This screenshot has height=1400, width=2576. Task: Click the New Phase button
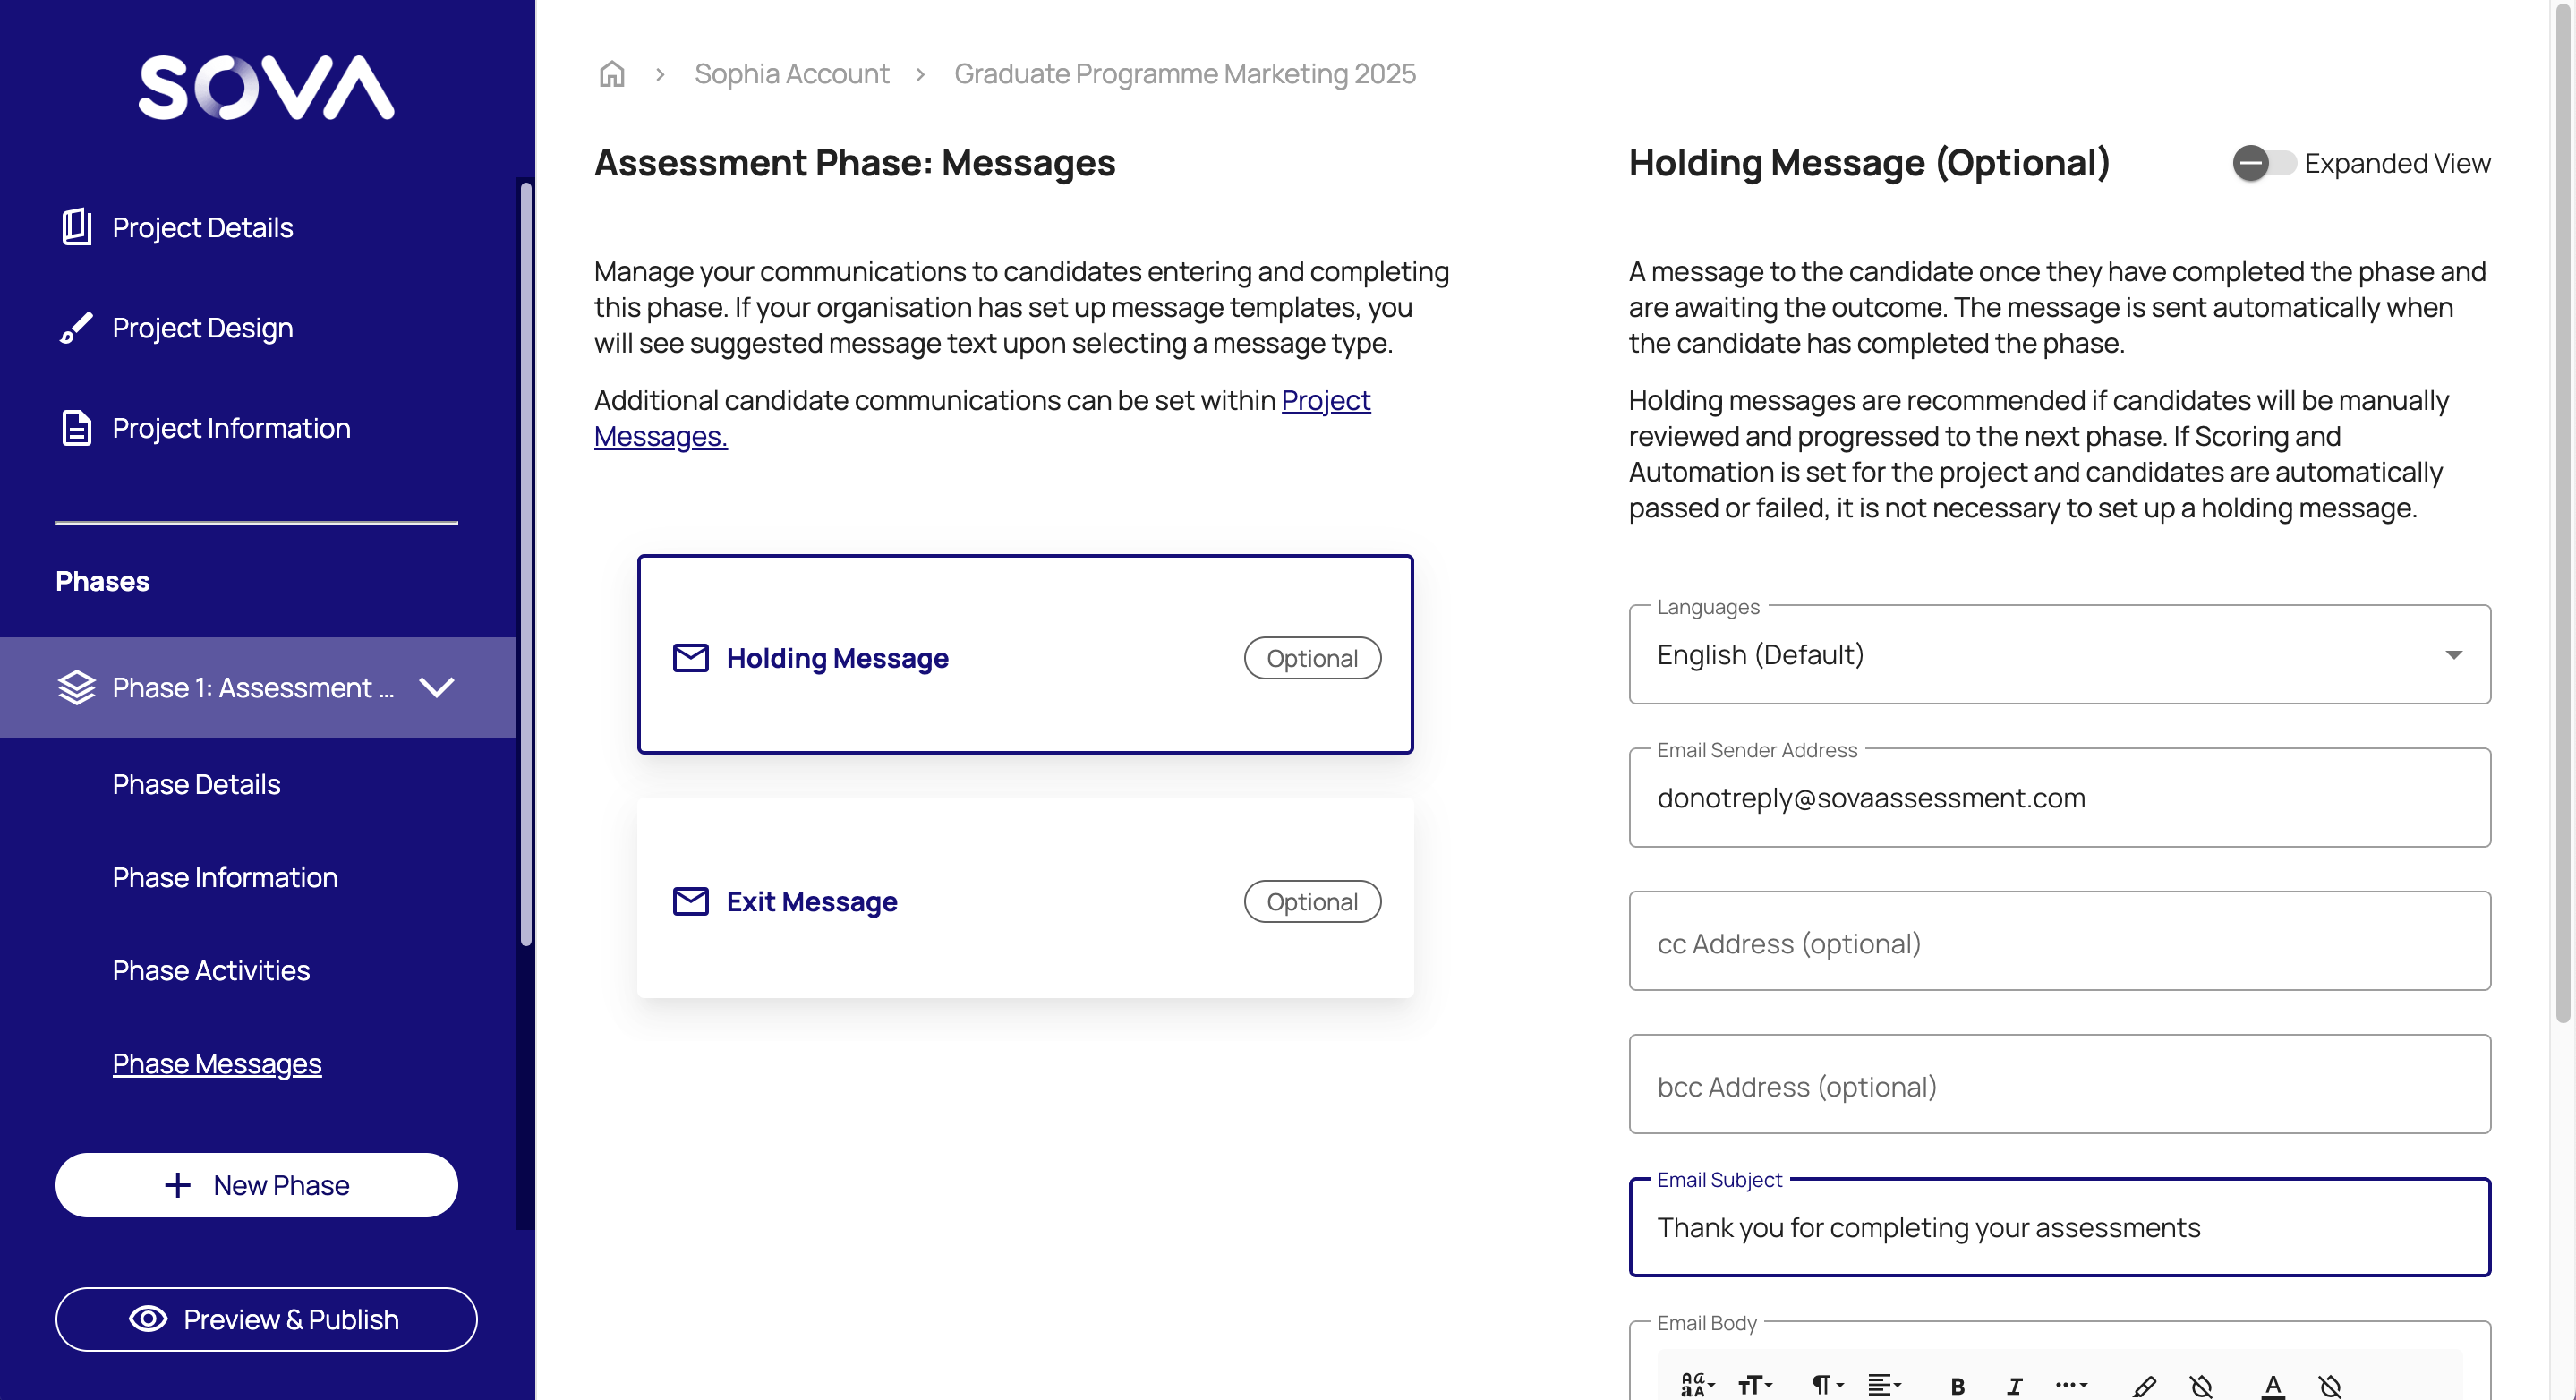(x=256, y=1185)
